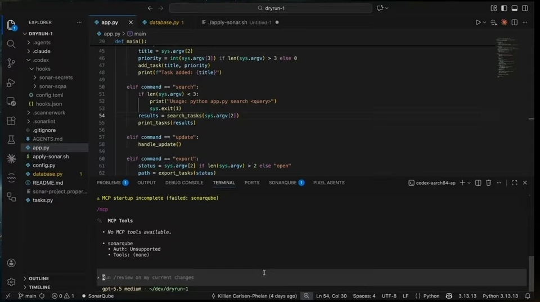This screenshot has height=302, width=540.
Task: Open the Customize Layout icon
Action: pyautogui.click(x=494, y=8)
